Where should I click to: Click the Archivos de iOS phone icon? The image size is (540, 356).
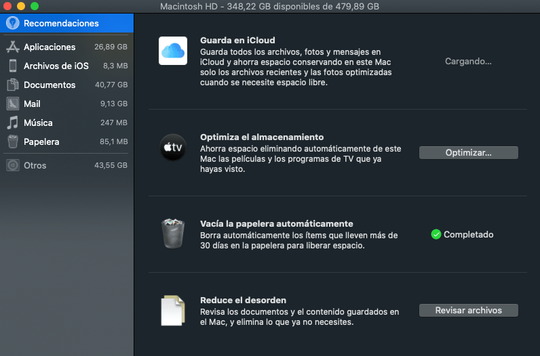click(x=13, y=66)
